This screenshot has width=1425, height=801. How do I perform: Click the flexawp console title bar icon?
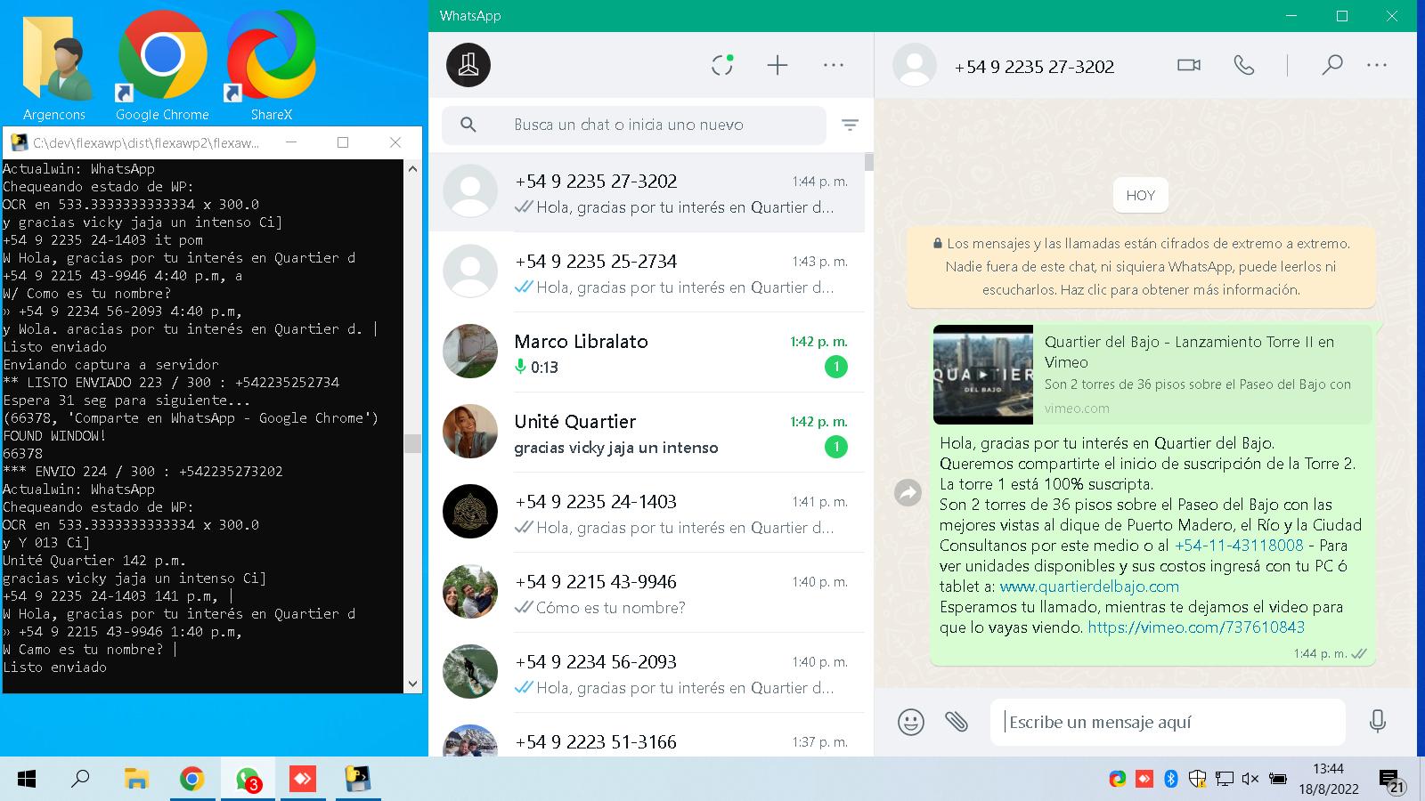18,142
